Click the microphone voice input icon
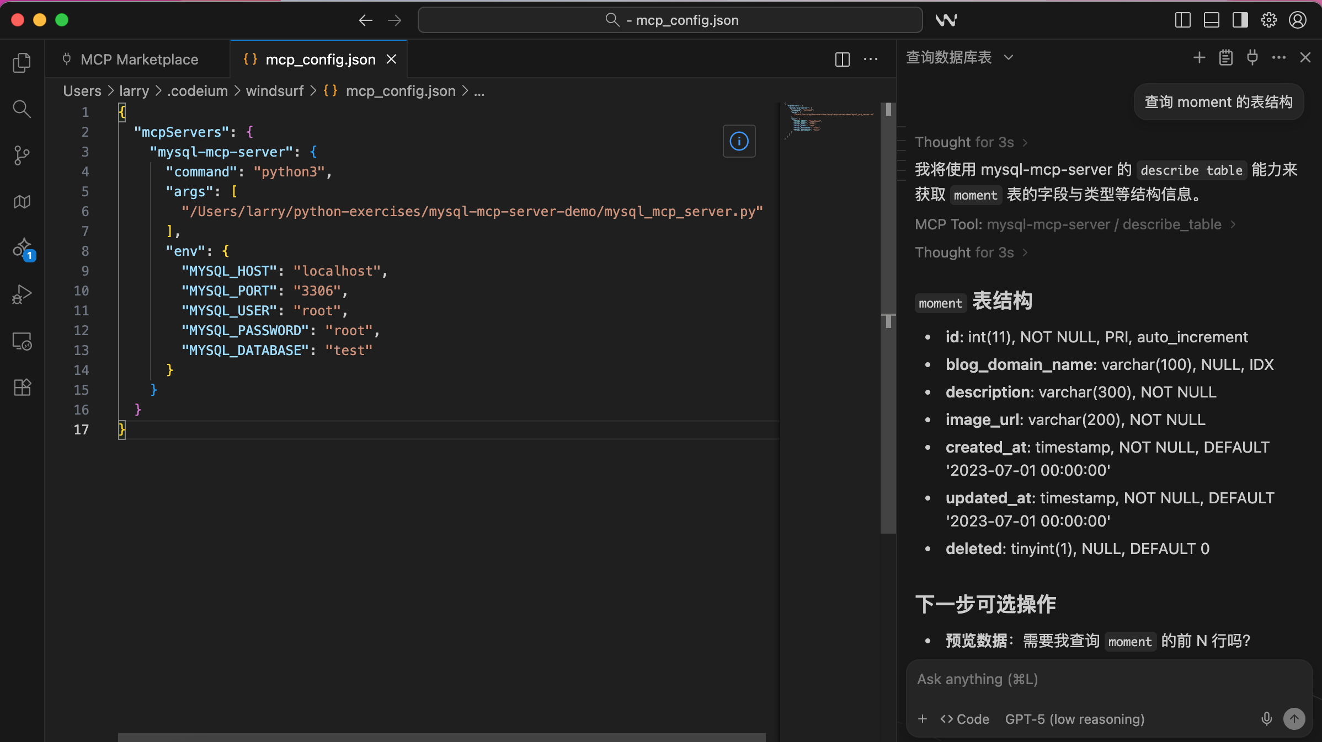 1266,718
